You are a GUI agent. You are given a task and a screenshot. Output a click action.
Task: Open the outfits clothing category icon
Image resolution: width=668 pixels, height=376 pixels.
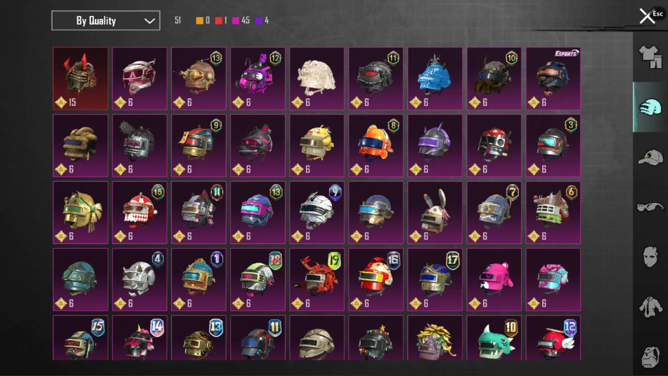[650, 57]
